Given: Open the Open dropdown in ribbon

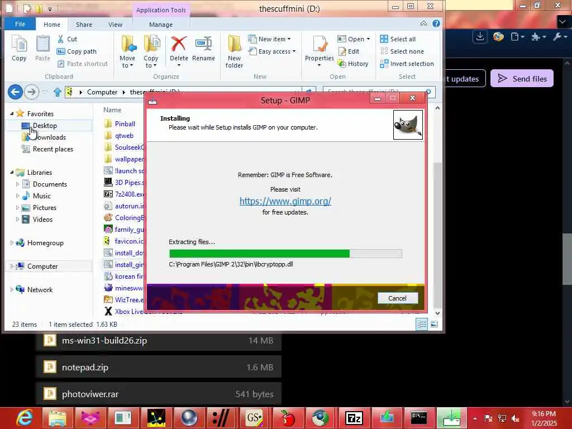Looking at the screenshot, I should tap(354, 39).
